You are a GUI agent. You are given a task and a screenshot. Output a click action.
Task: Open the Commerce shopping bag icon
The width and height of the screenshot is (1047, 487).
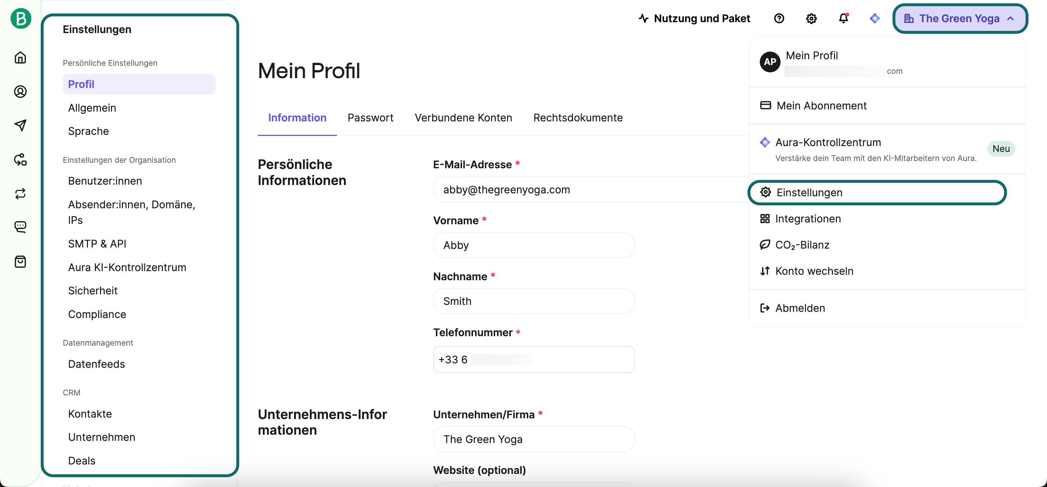(20, 262)
